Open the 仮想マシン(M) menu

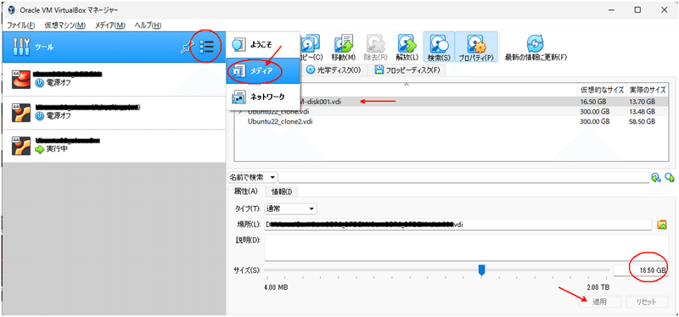(65, 25)
